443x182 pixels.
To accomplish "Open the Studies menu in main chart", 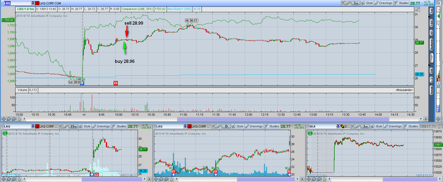I will (401, 3).
